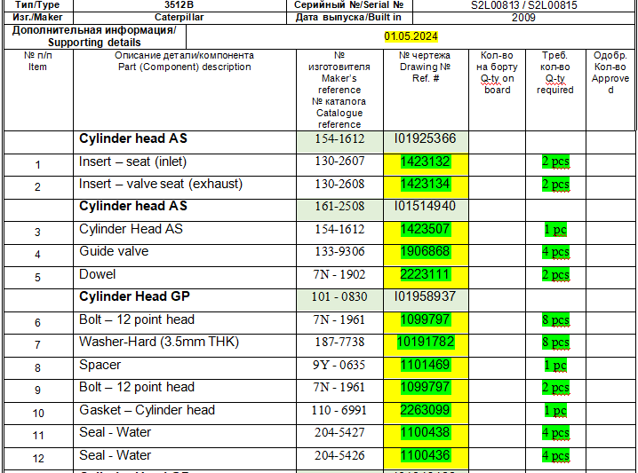Select reference number I01958937
The height and width of the screenshot is (473, 638).
point(425,296)
